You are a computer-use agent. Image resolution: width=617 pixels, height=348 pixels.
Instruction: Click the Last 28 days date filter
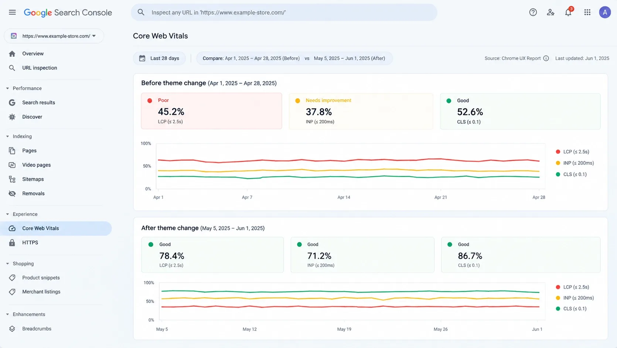pos(159,58)
